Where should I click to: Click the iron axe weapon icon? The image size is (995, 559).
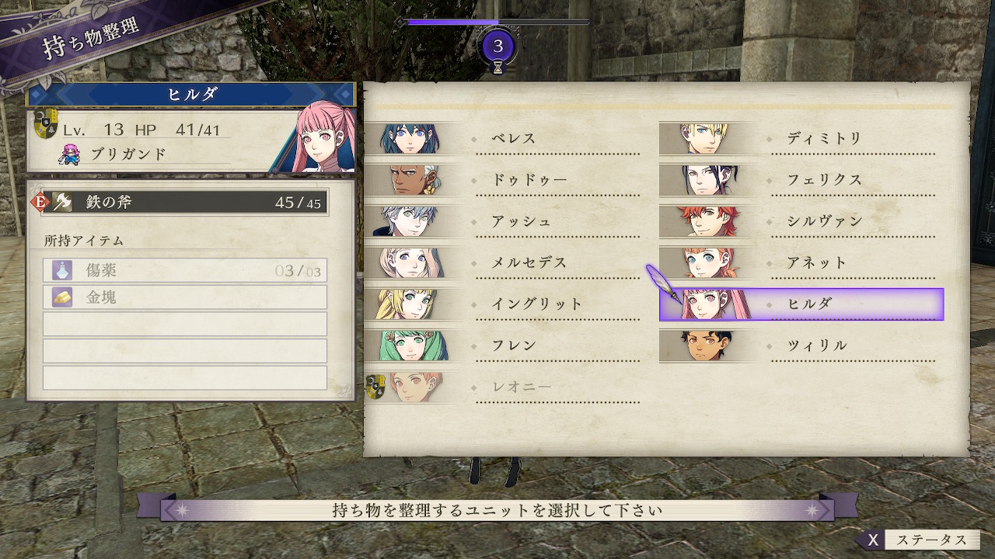62,203
